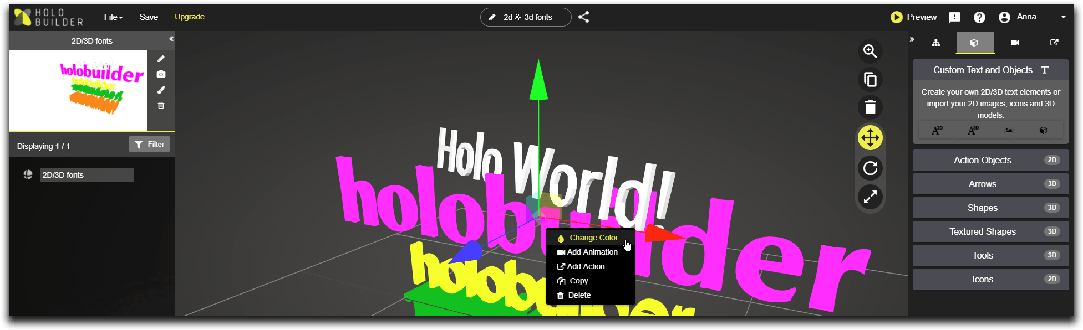Select the rotate tool
1083x330 pixels.
(x=870, y=168)
